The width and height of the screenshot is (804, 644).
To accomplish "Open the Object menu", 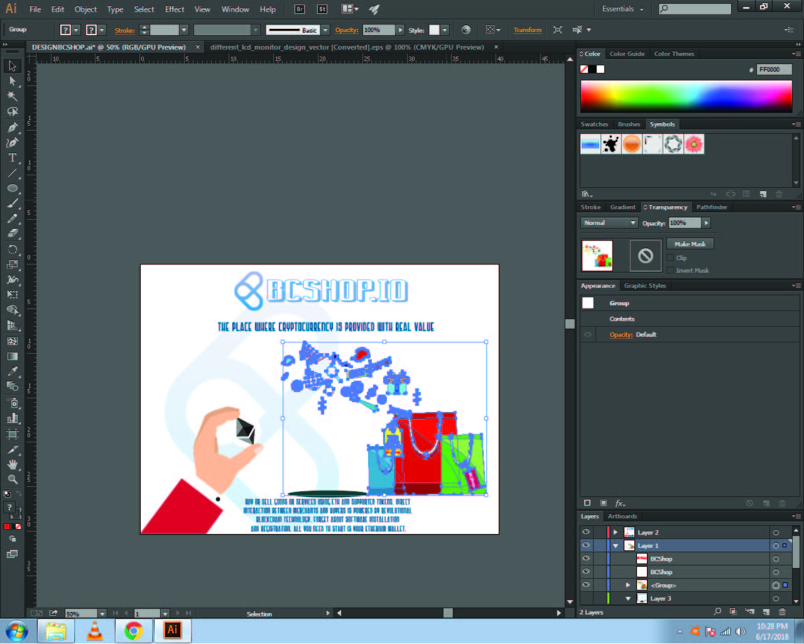I will pos(85,9).
